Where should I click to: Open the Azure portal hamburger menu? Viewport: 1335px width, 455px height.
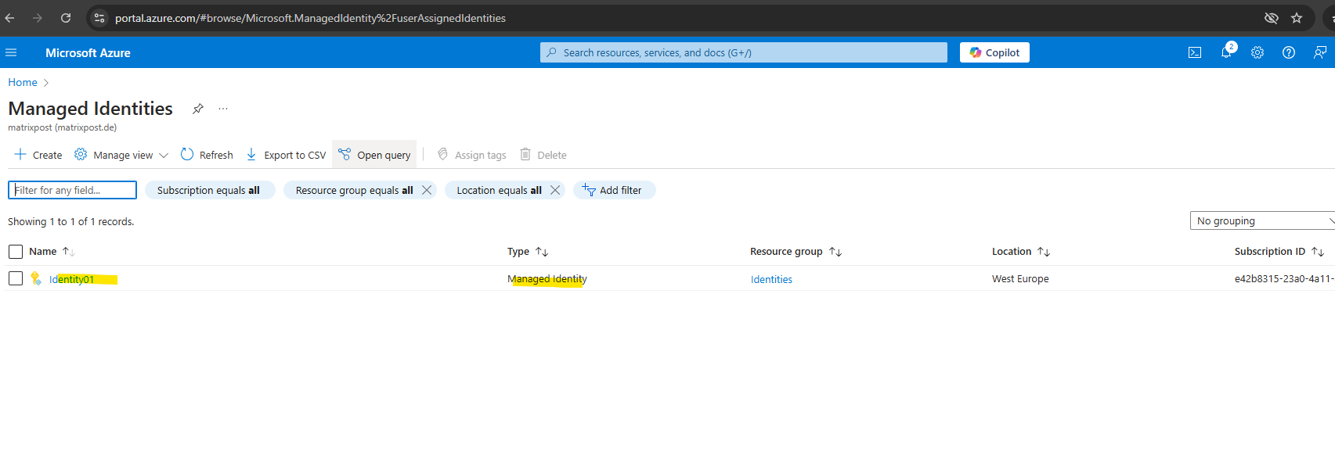[x=11, y=52]
